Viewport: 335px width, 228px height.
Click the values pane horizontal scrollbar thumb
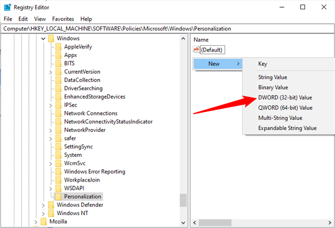[x=215, y=223]
